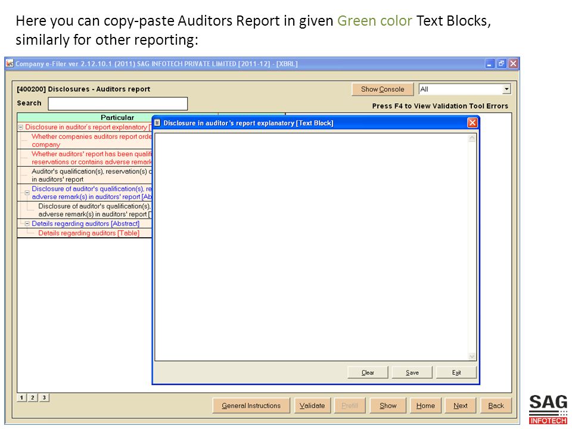Click the Show Console button
Image resolution: width=572 pixels, height=429 pixels.
pos(383,89)
